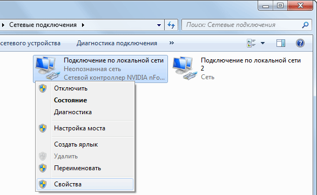This screenshot has width=317, height=195.
Task: Open the help question mark icon
Action: coord(300,43)
